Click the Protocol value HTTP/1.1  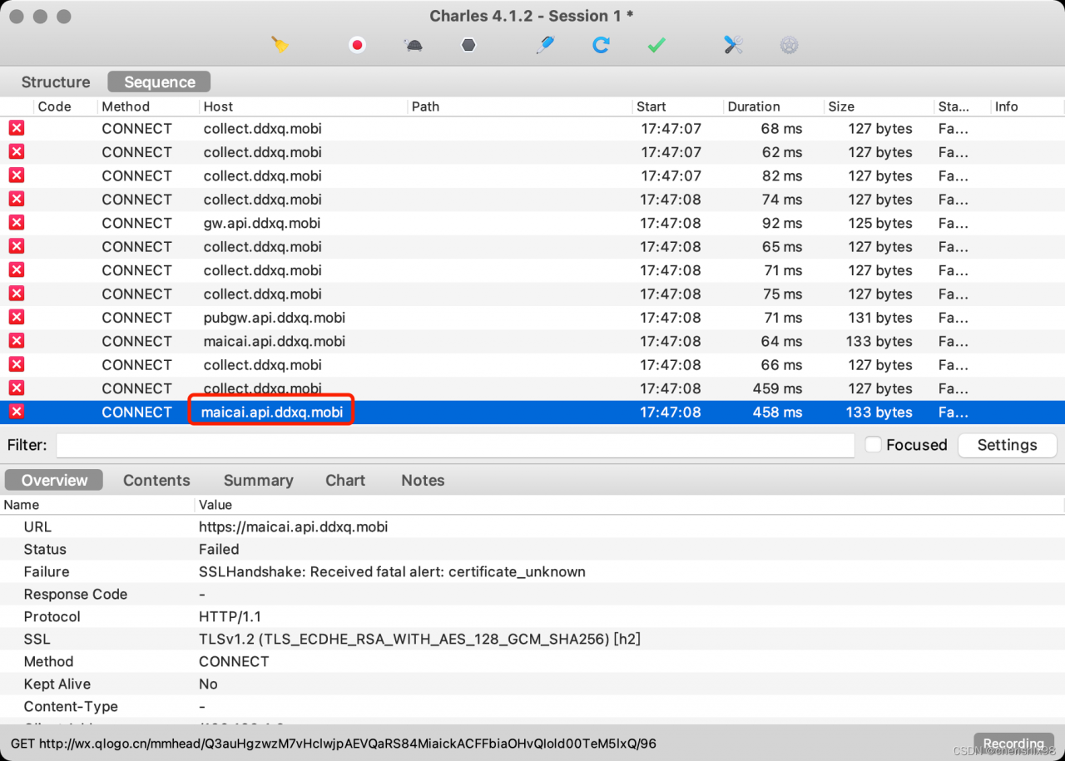click(x=230, y=616)
